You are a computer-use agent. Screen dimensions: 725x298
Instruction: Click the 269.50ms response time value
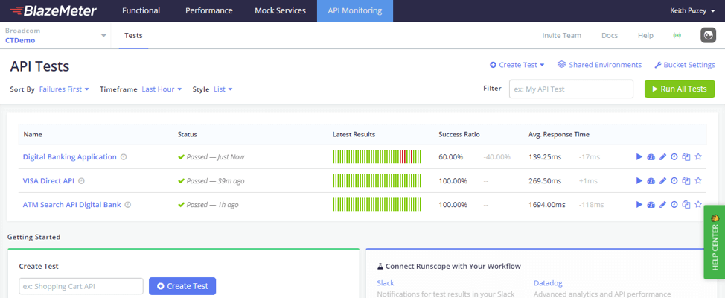click(x=545, y=181)
